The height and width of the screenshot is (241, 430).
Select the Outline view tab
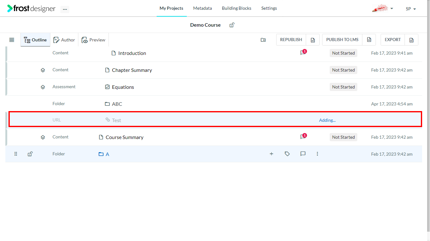click(35, 40)
